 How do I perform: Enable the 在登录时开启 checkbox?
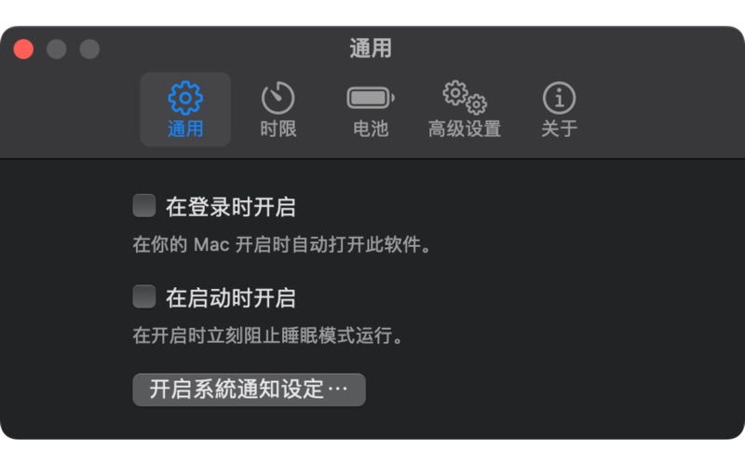point(144,205)
